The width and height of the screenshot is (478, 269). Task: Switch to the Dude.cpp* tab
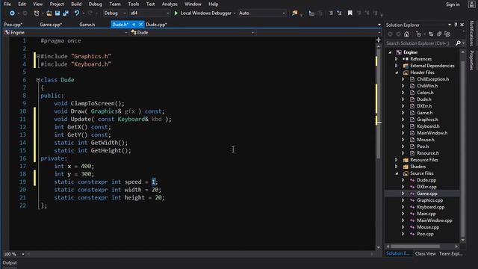156,25
